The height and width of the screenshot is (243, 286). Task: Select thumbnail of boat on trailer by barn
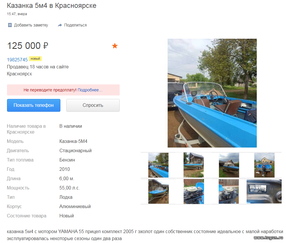tap(158, 191)
